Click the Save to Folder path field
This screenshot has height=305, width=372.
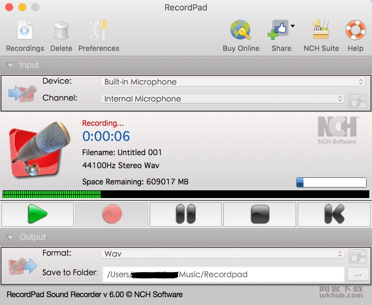(223, 275)
